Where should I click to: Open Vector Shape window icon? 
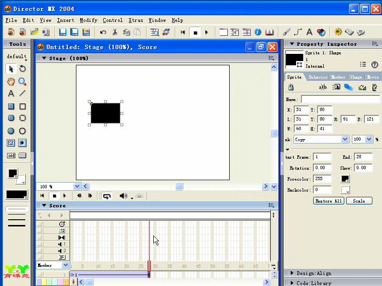(298, 32)
